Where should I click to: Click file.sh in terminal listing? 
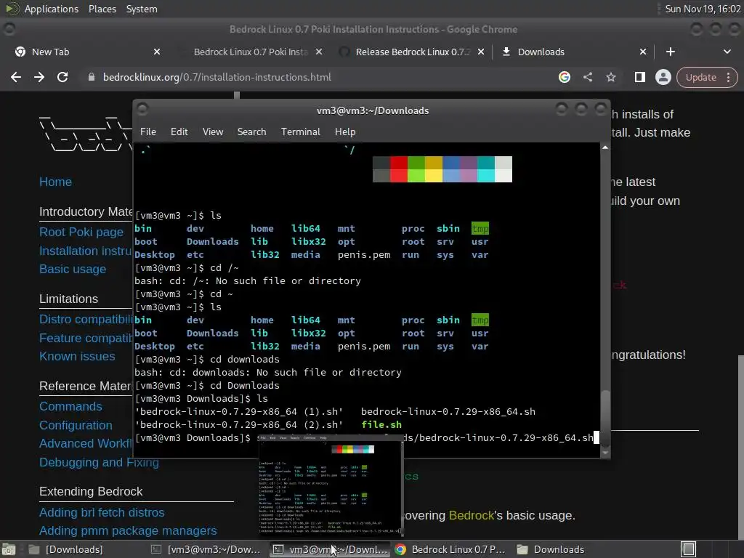coord(381,424)
